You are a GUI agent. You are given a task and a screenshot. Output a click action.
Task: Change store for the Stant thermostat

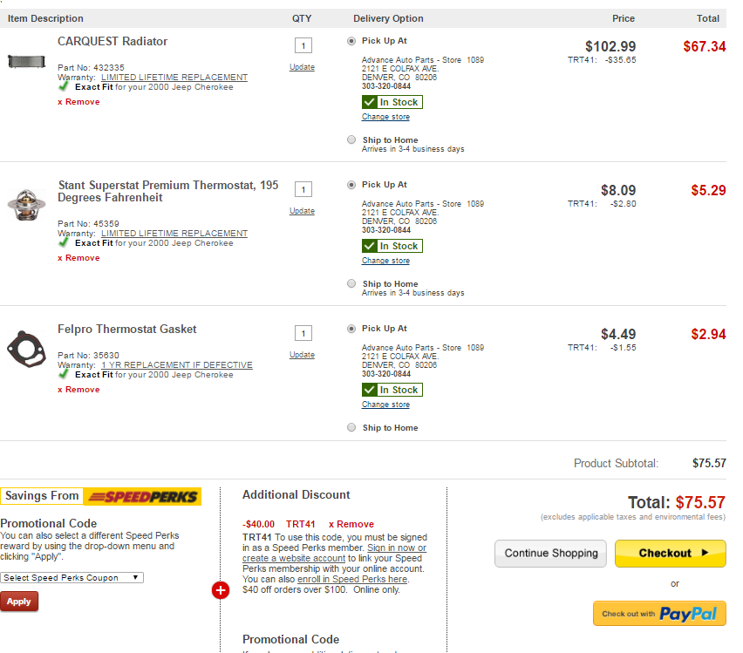tap(385, 261)
